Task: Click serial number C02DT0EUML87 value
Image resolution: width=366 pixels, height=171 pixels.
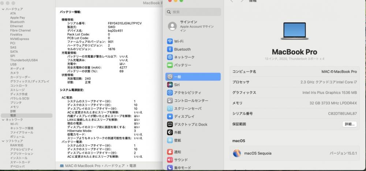Action: pos(343,114)
